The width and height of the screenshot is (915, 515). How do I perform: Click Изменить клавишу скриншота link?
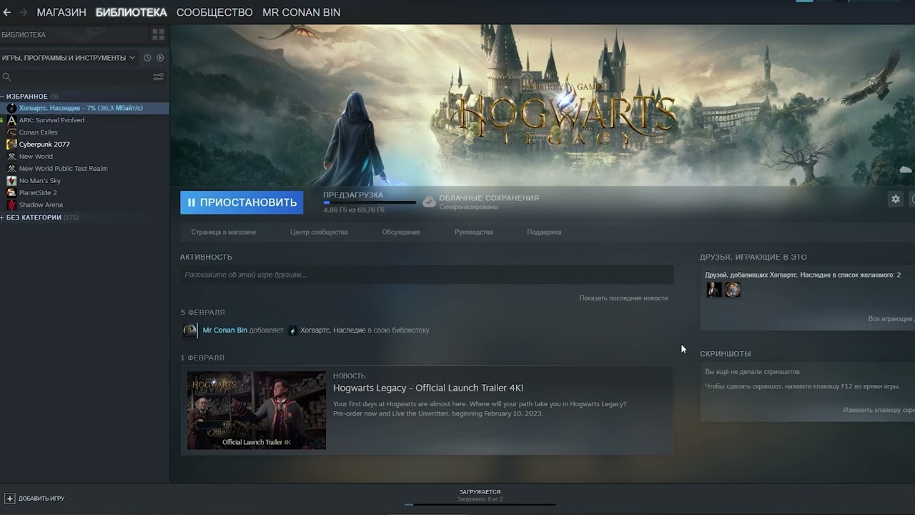pos(879,411)
